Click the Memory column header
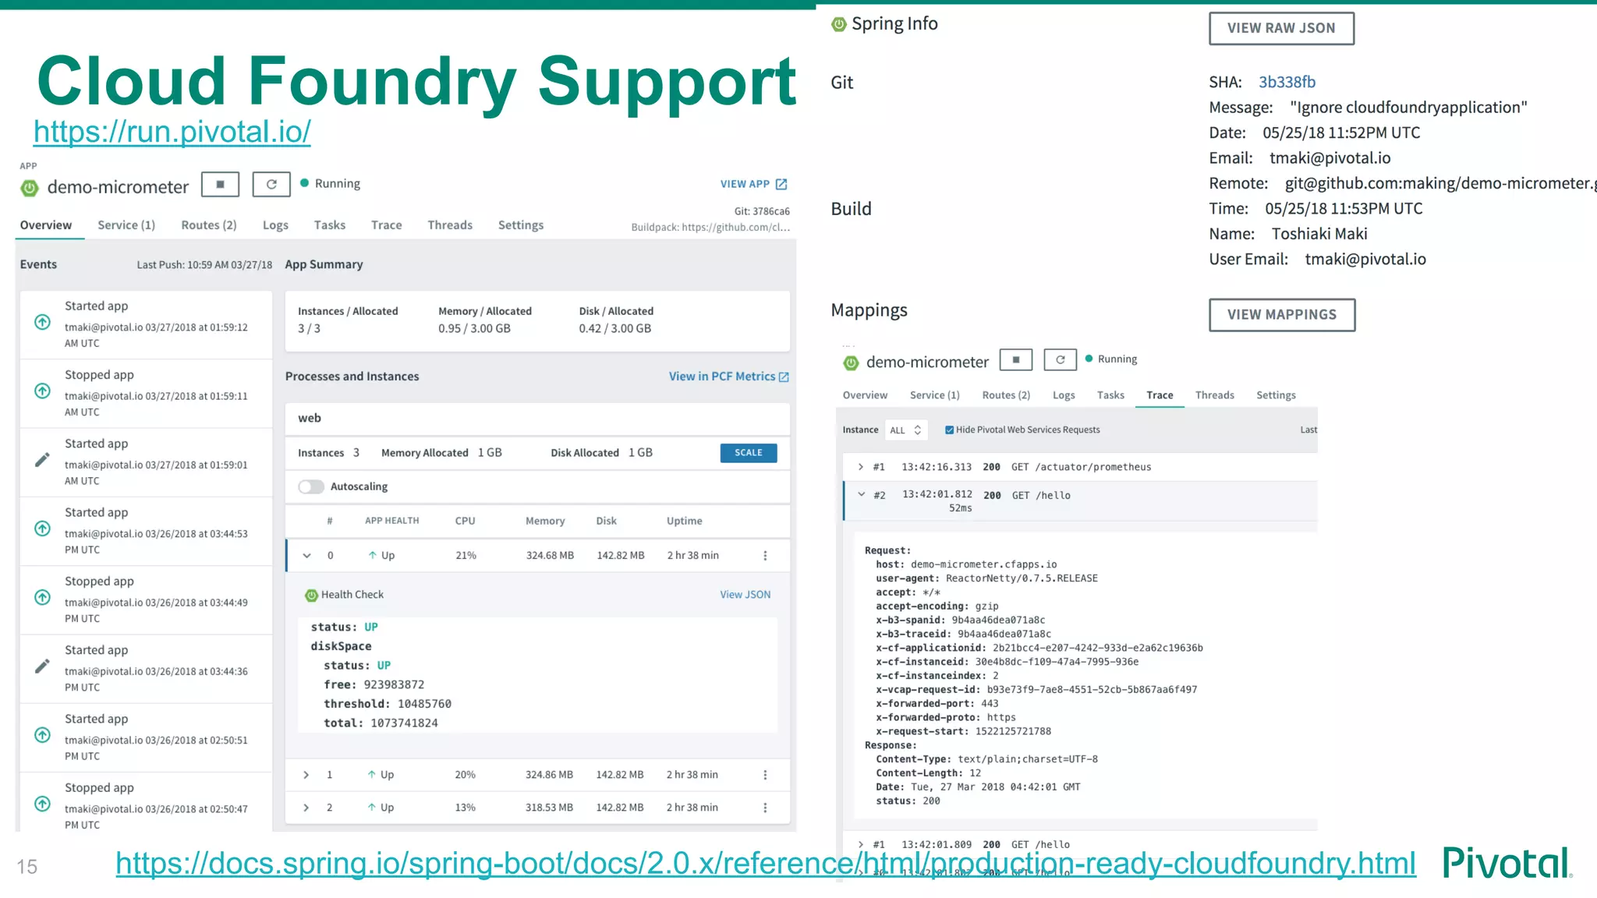 [545, 521]
